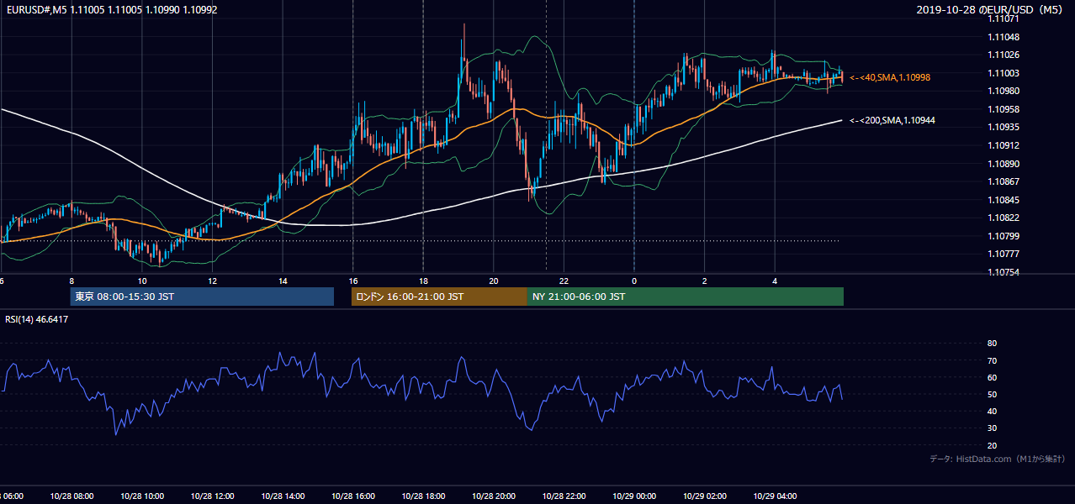Click the NY 21:00-06:00 JST session bar
This screenshot has height=504, width=1075.
click(x=686, y=297)
